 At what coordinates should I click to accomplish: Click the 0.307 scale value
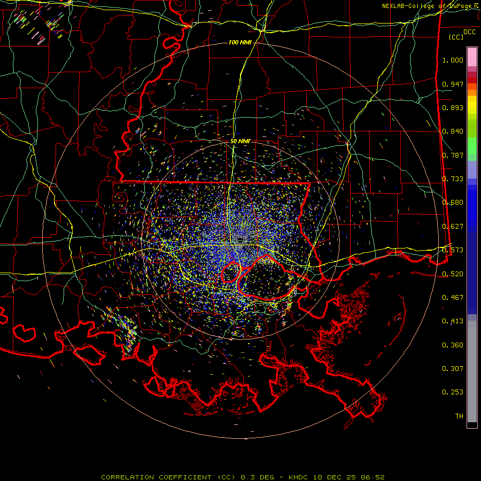pos(453,369)
